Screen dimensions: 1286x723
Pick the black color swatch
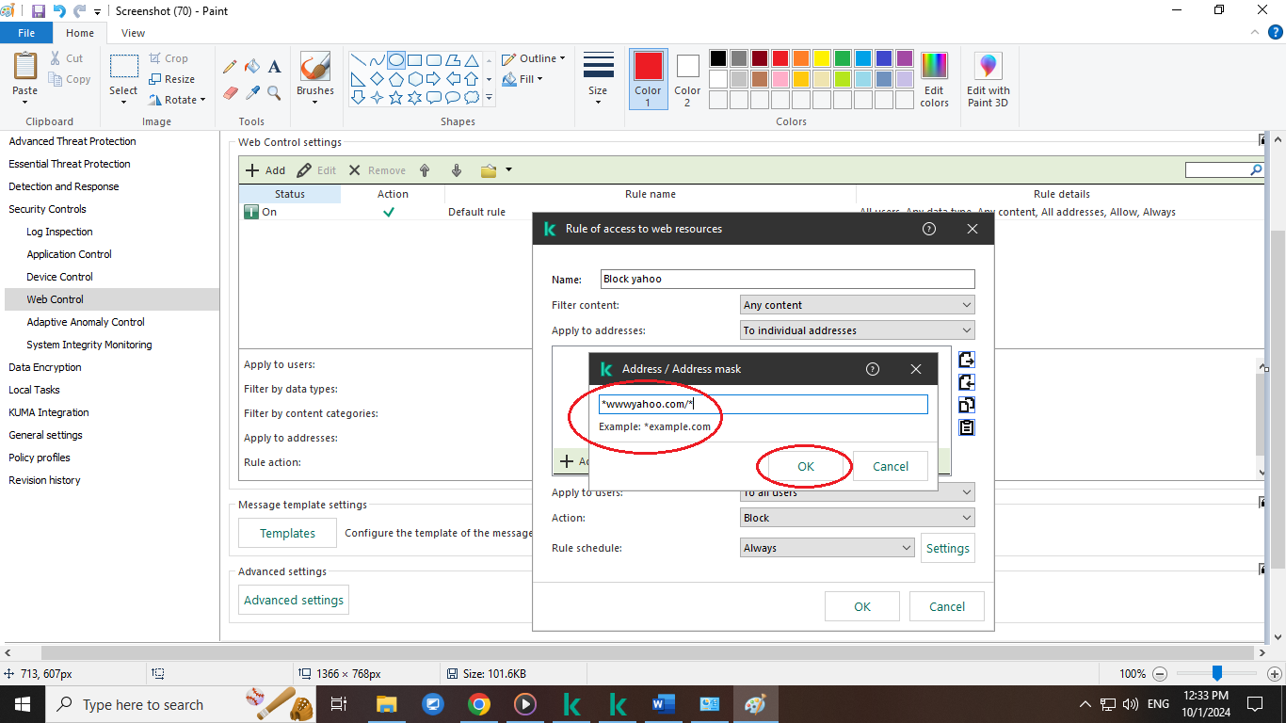point(718,58)
